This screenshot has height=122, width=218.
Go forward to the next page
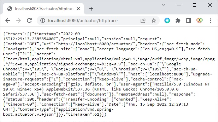[19, 20]
